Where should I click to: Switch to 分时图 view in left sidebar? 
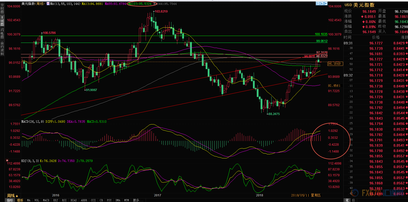[2, 8]
